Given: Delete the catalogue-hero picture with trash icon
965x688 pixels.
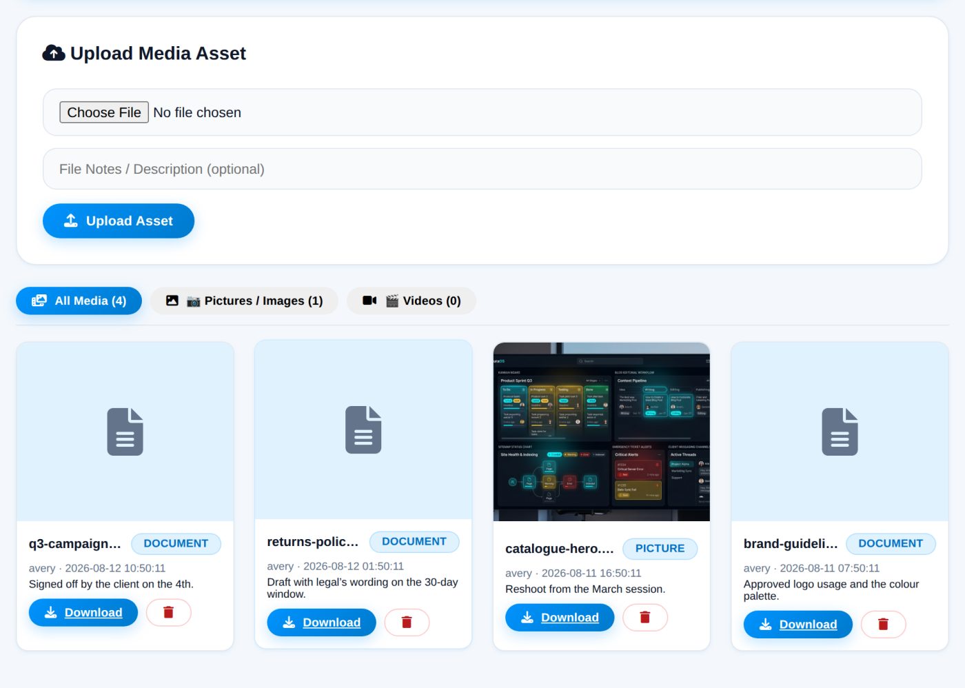Looking at the screenshot, I should (645, 617).
